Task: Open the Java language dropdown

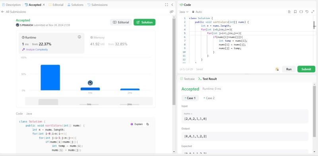Action: click(x=184, y=12)
